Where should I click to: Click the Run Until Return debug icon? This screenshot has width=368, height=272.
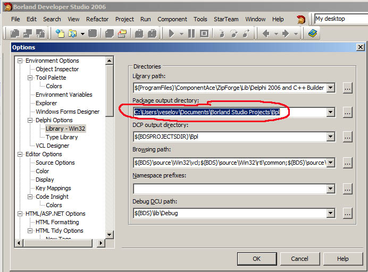246,33
